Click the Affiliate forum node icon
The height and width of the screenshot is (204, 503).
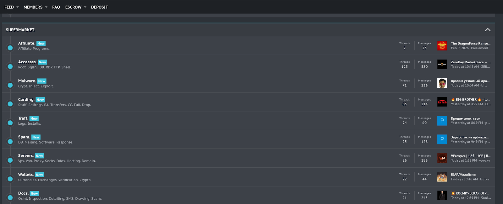[x=10, y=48]
